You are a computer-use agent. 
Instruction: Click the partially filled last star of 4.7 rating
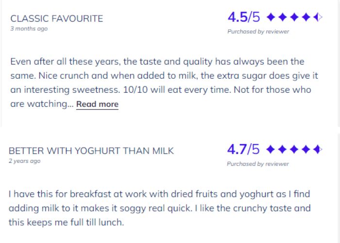click(x=318, y=149)
